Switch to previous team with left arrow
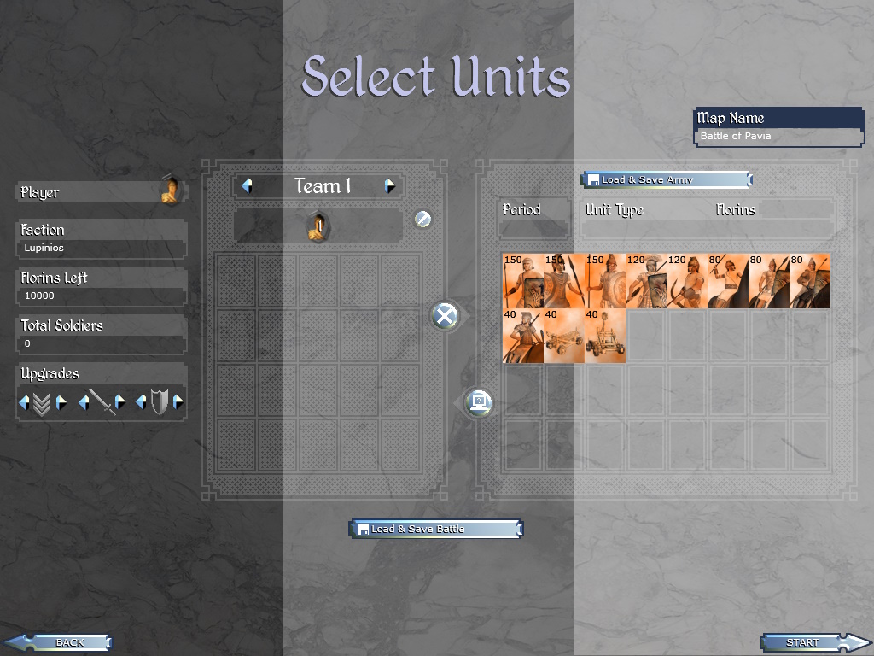Viewport: 874px width, 656px height. pos(247,185)
